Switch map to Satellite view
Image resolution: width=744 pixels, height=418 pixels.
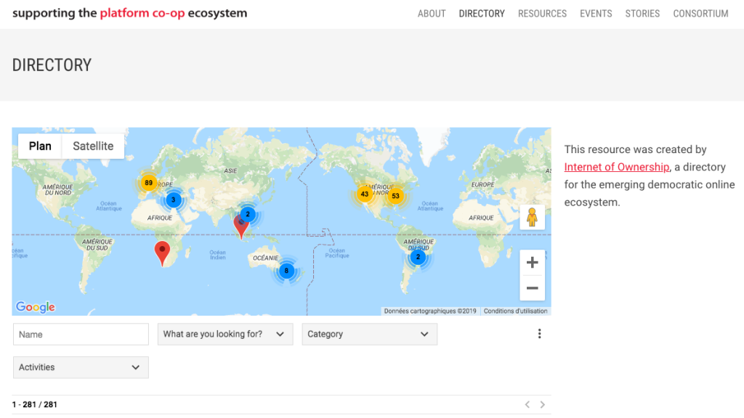coord(93,146)
